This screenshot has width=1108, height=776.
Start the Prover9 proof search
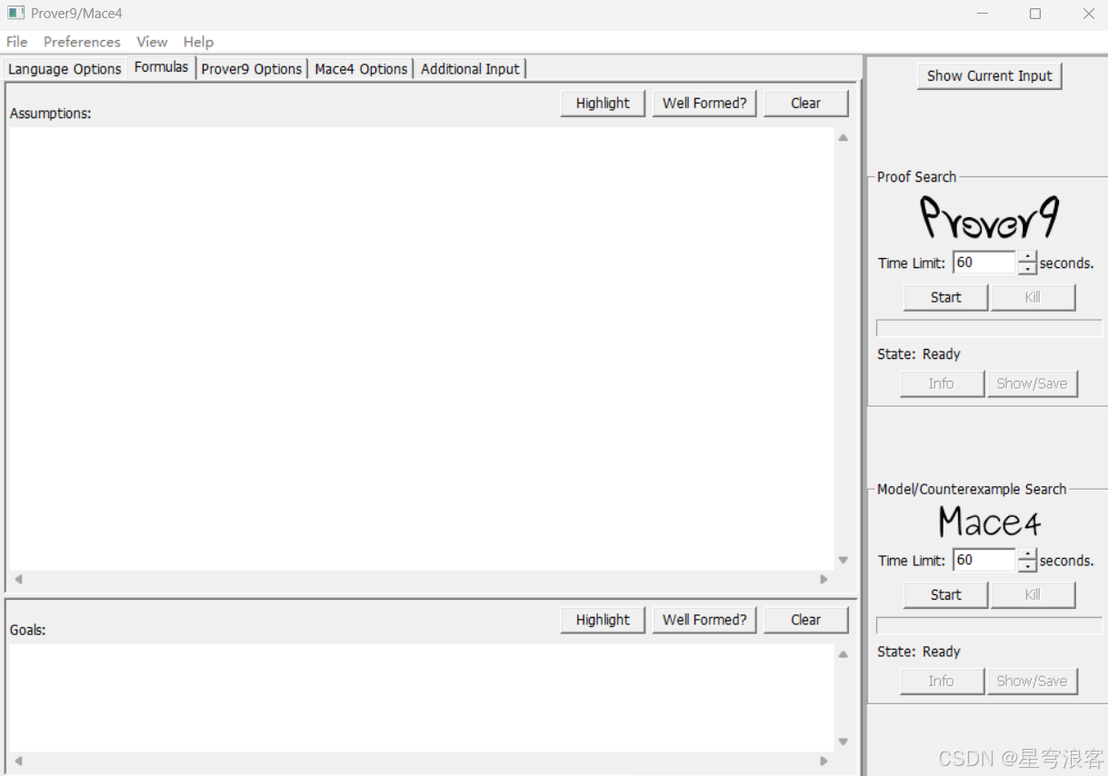[945, 297]
